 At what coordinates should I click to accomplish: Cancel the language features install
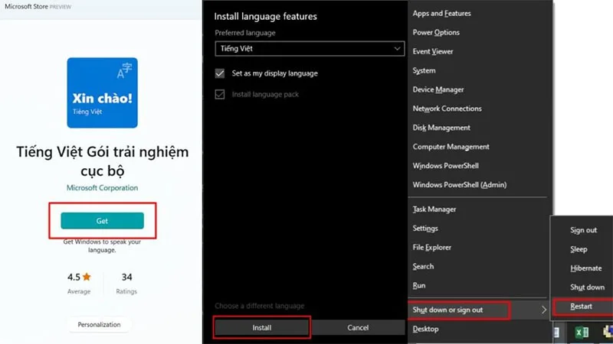click(x=358, y=328)
